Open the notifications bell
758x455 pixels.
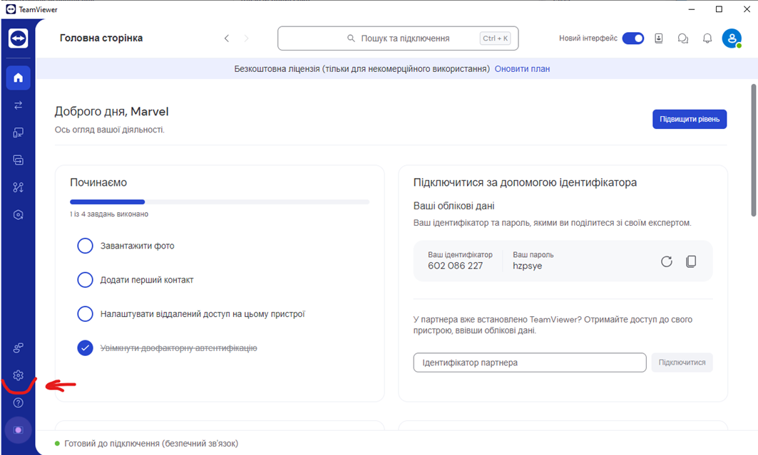coord(707,38)
